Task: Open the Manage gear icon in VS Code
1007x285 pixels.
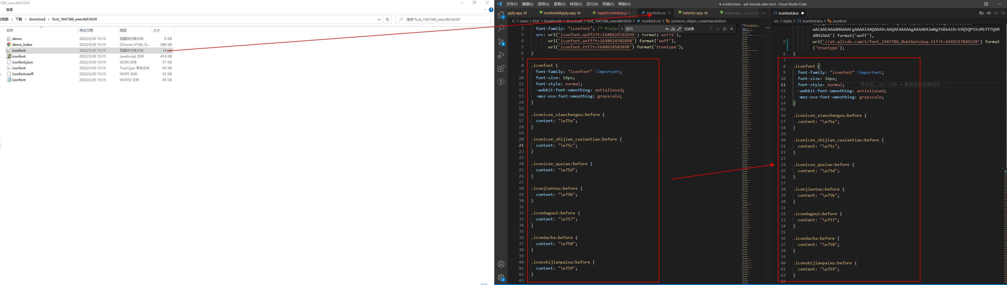Action: coord(501,277)
